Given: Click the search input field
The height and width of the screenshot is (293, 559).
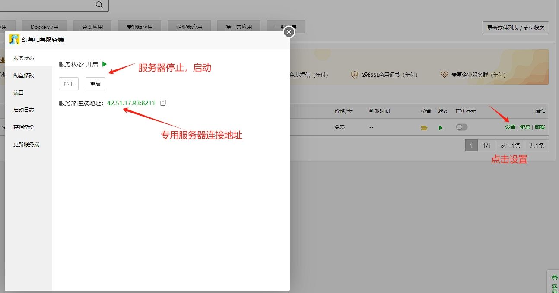Looking at the screenshot, I should tap(44, 5).
